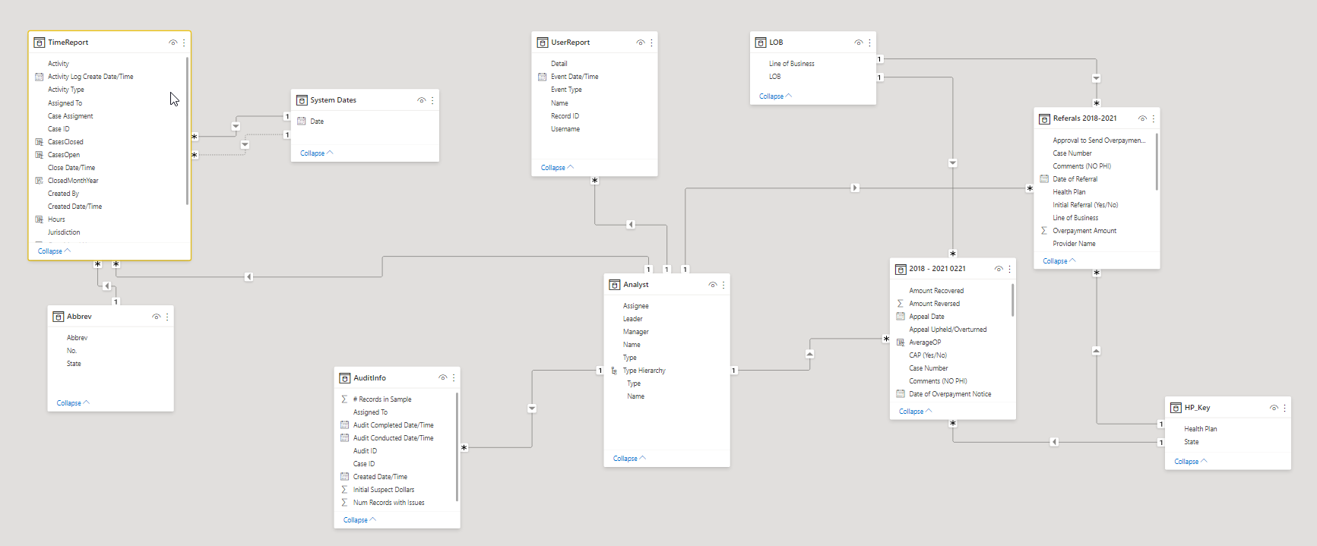This screenshot has height=546, width=1317.
Task: Select Appeal Date field in 2018 - 2021 0221
Action: [927, 317]
